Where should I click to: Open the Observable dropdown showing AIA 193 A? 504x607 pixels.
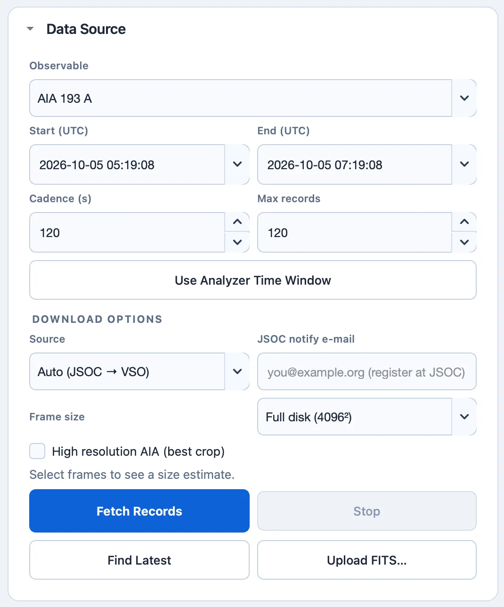[x=253, y=98]
